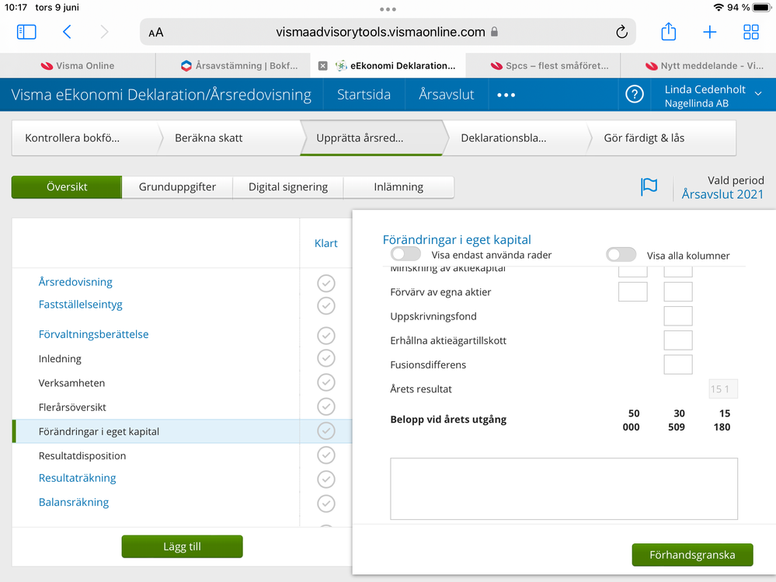
Task: Close the eEkonomi Deklaration tab
Action: click(x=322, y=66)
